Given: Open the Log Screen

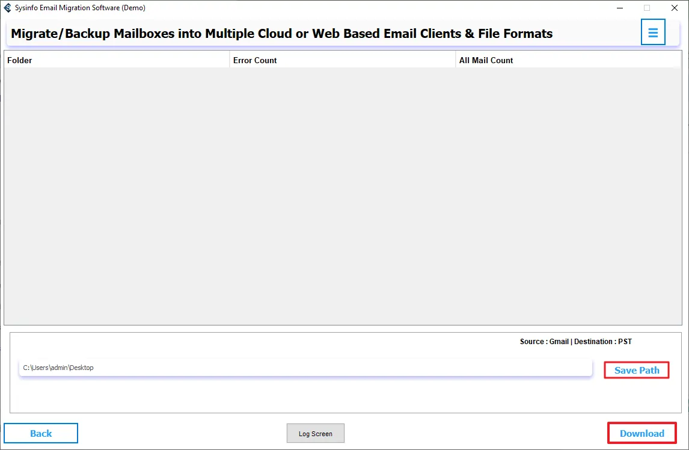Looking at the screenshot, I should [316, 434].
